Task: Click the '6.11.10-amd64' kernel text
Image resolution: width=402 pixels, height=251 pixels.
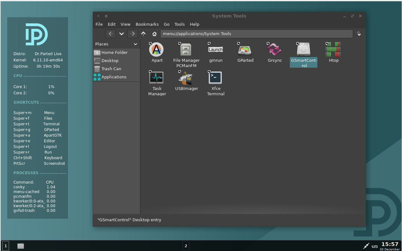Action: 48,60
